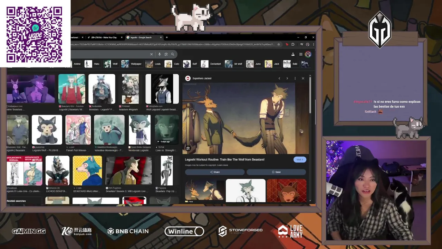The image size is (442, 249).
Task: Bookmark this page with the star icon
Action: click(x=279, y=44)
